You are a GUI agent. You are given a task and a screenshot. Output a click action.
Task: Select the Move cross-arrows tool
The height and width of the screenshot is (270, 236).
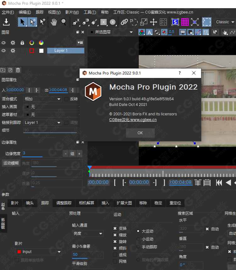[154, 22]
